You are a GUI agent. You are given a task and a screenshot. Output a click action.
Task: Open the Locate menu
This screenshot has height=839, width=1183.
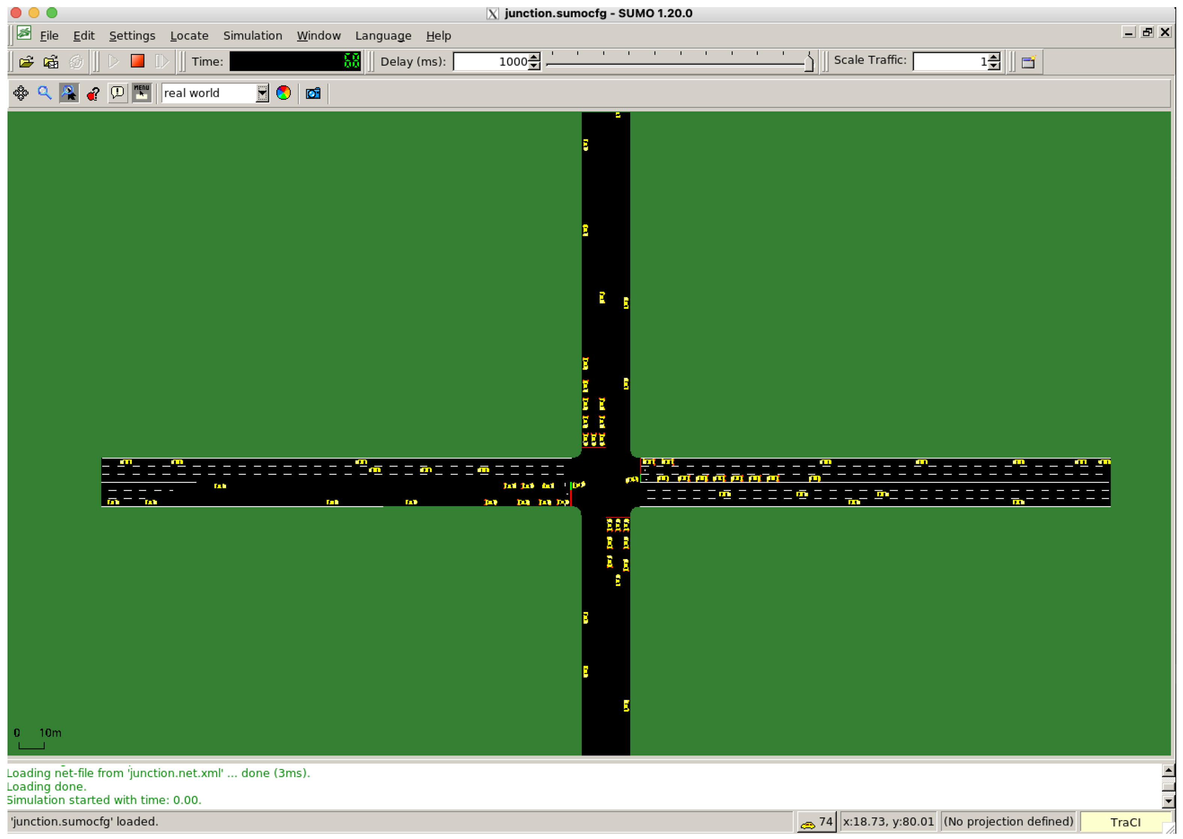(x=189, y=36)
